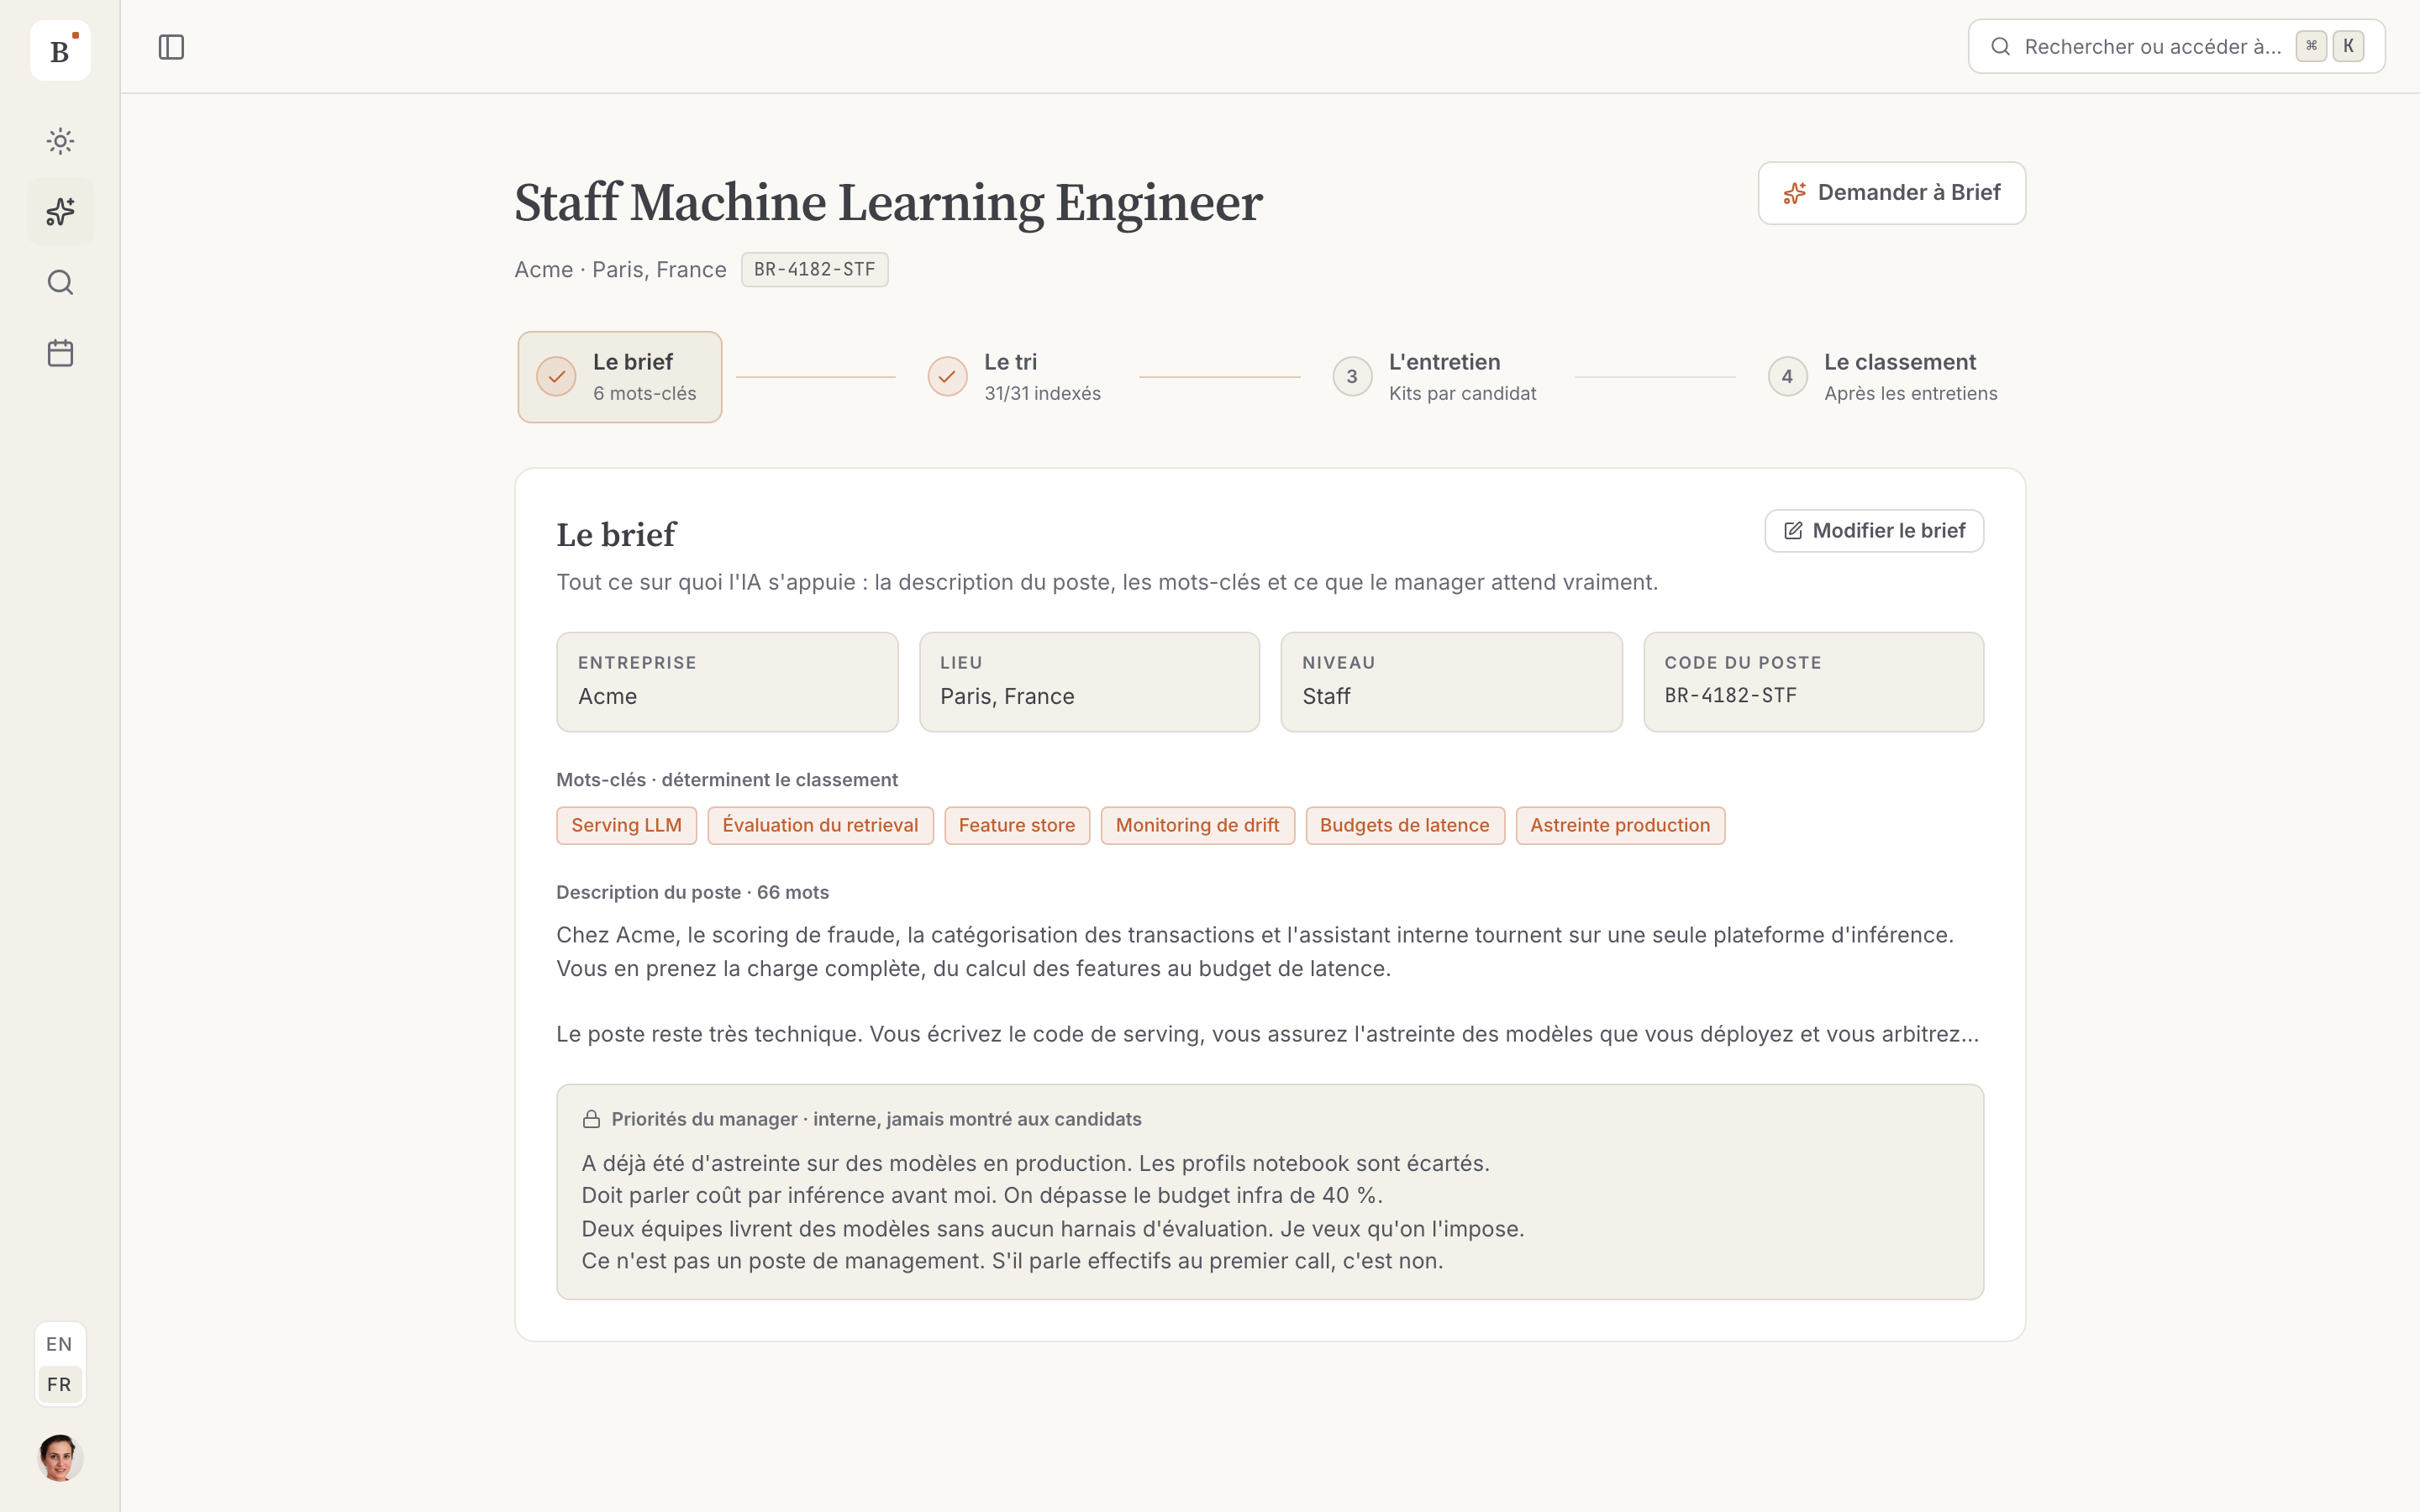
Task: Select the Entreprise Acme field
Action: pyautogui.click(x=727, y=682)
